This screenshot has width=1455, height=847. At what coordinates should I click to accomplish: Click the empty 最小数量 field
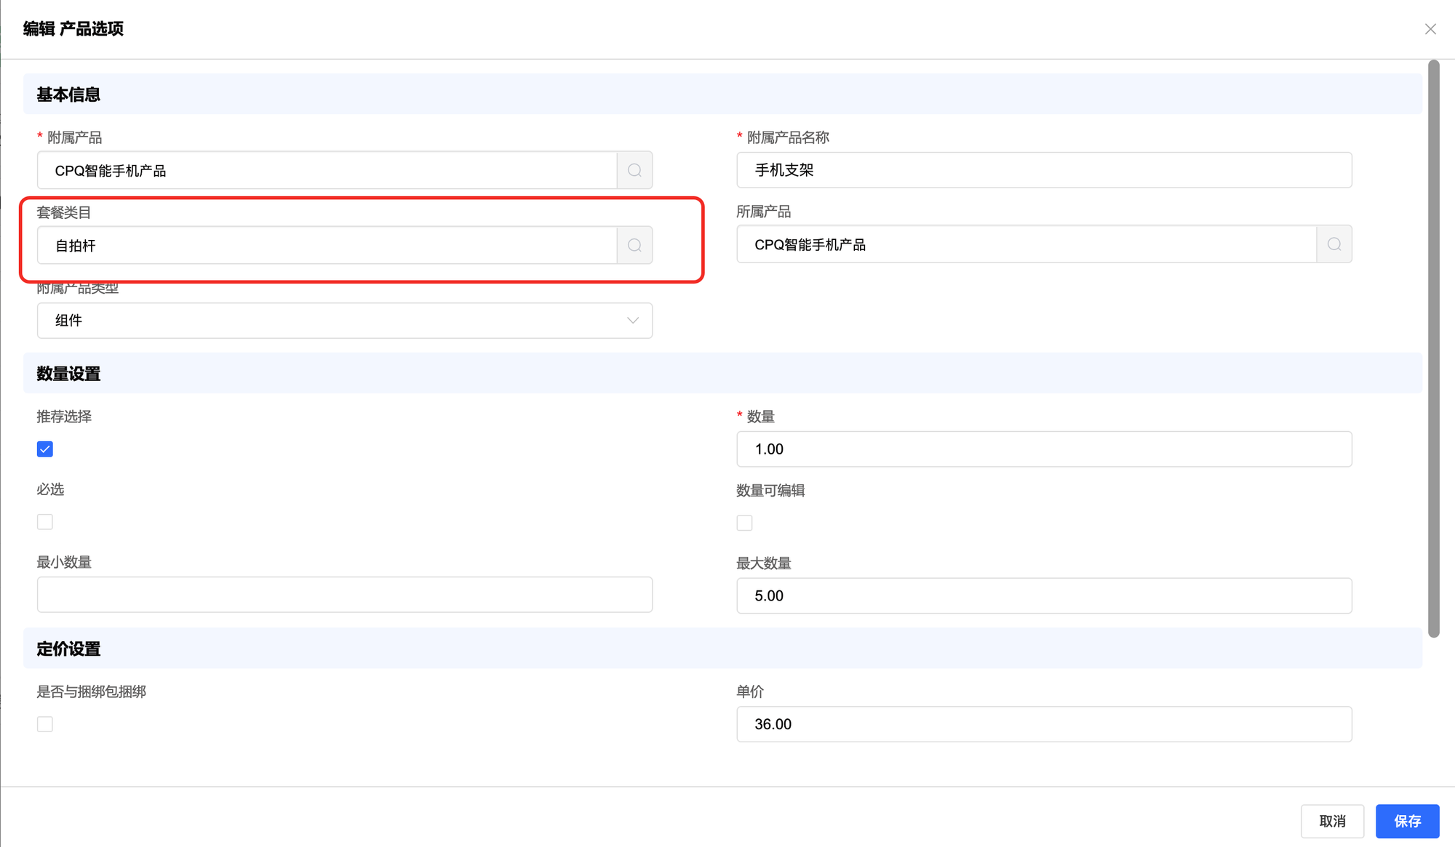(x=344, y=595)
